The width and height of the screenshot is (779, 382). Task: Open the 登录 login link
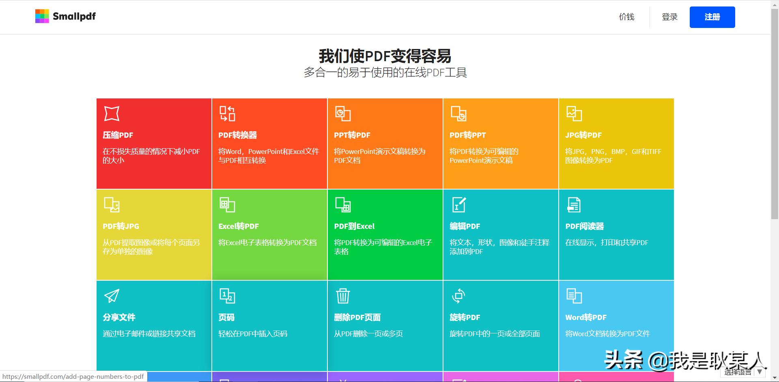click(669, 17)
